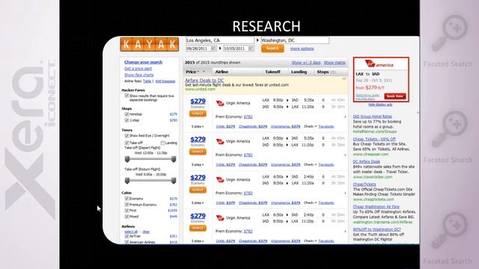Click the Los Angeles, CA origin field
Screen dimensions: 479x269
click(219, 40)
